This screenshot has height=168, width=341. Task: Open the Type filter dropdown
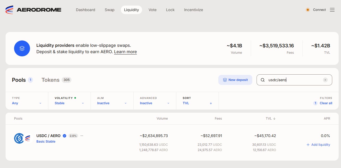click(x=27, y=101)
